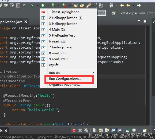Image resolution: width=155 pixels, height=140 pixels.
Task: Click the Debug bug icon
Action: click(32, 5)
